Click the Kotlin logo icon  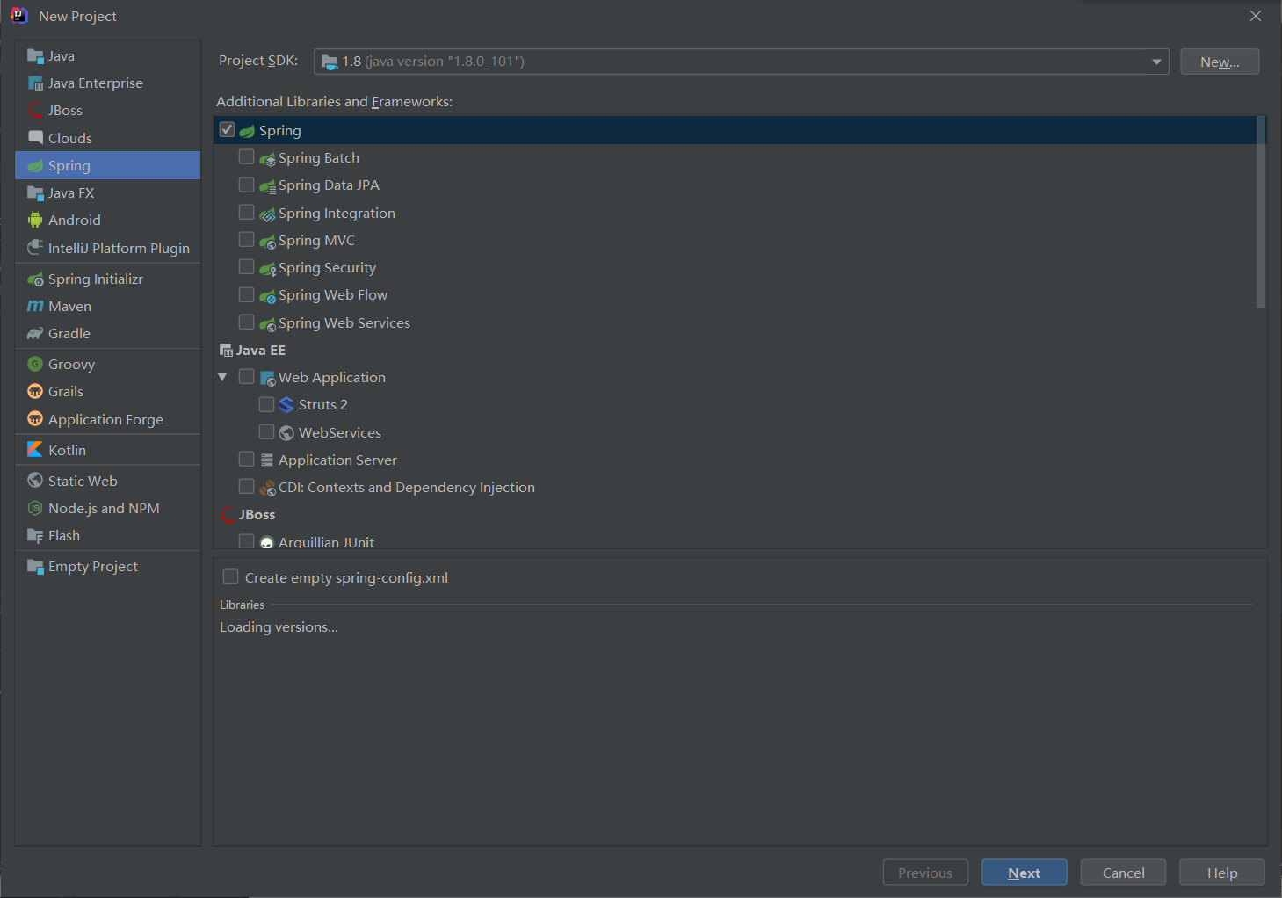pos(35,450)
